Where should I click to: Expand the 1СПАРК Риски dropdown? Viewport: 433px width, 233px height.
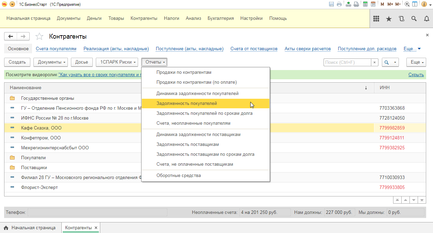click(x=118, y=62)
